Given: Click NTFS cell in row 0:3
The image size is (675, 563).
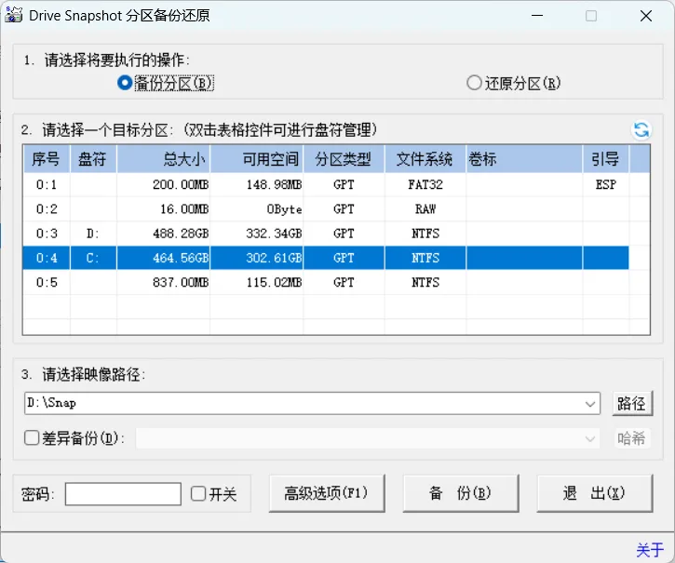Looking at the screenshot, I should 425,234.
